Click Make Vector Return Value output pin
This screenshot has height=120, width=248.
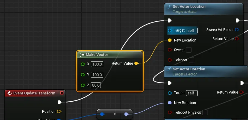click(x=136, y=63)
